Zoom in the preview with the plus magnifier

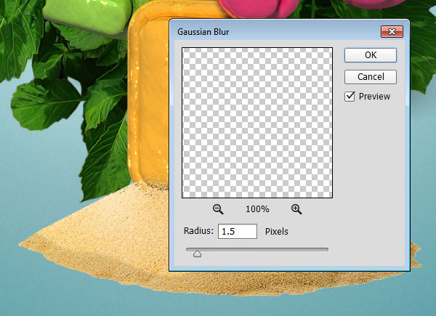point(296,209)
